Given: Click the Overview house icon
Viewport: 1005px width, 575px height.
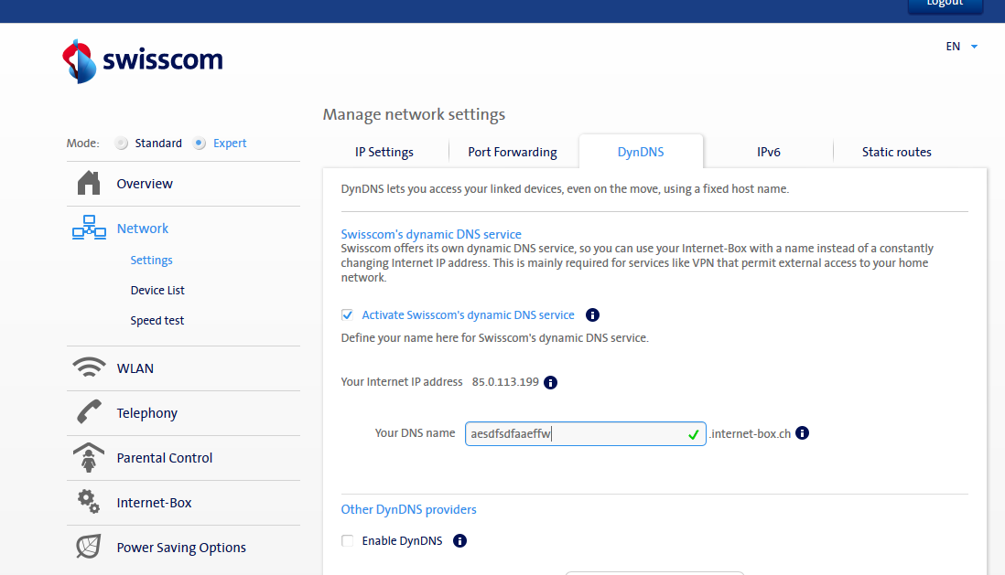Looking at the screenshot, I should click(89, 184).
